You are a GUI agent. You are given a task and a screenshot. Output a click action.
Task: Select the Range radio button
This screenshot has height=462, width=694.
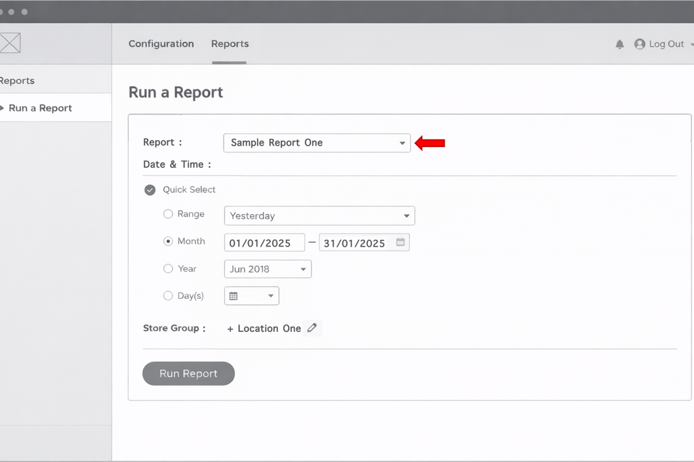(167, 214)
